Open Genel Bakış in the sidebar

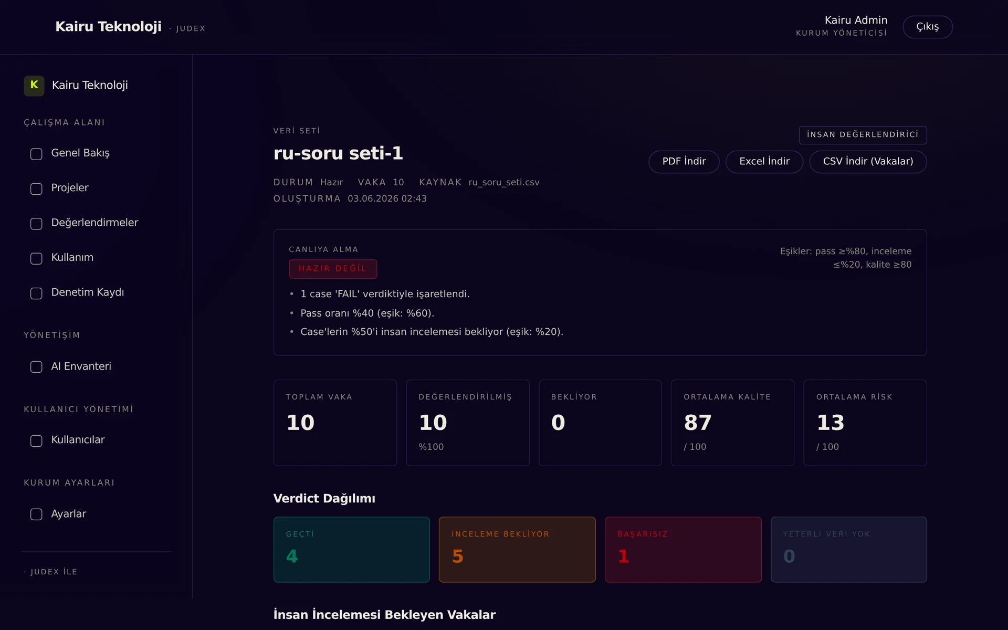80,153
